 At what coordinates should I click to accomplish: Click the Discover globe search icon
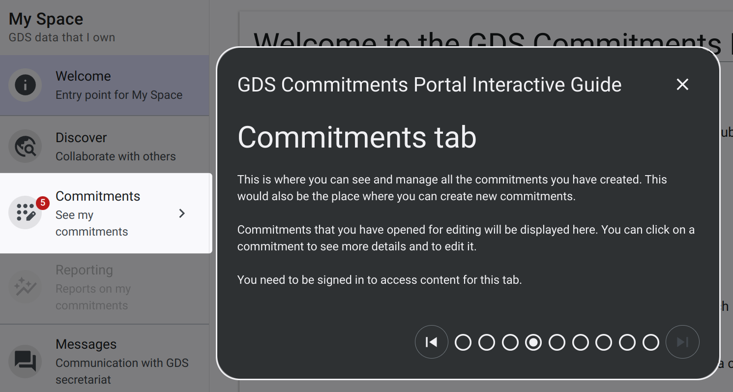[25, 147]
